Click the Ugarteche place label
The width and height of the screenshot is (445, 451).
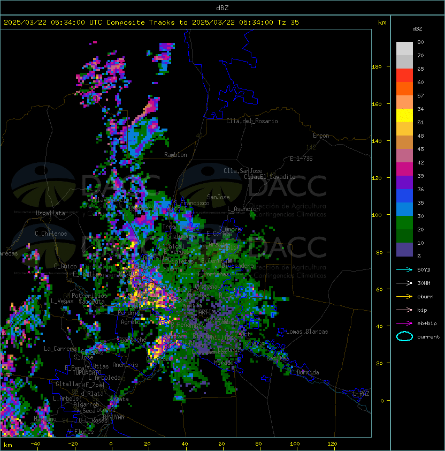coord(132,340)
